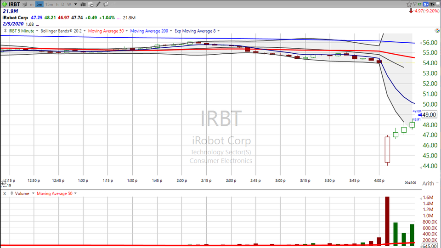Click the ellipsis after 1.6B
This screenshot has height=248, width=441.
click(37, 25)
